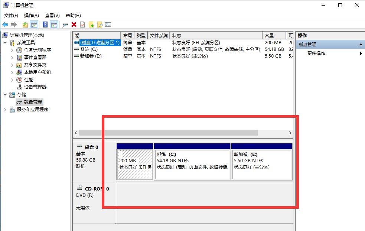Select the 新加卷 (E:) row in volume list
The height and width of the screenshot is (231, 365).
(91, 56)
